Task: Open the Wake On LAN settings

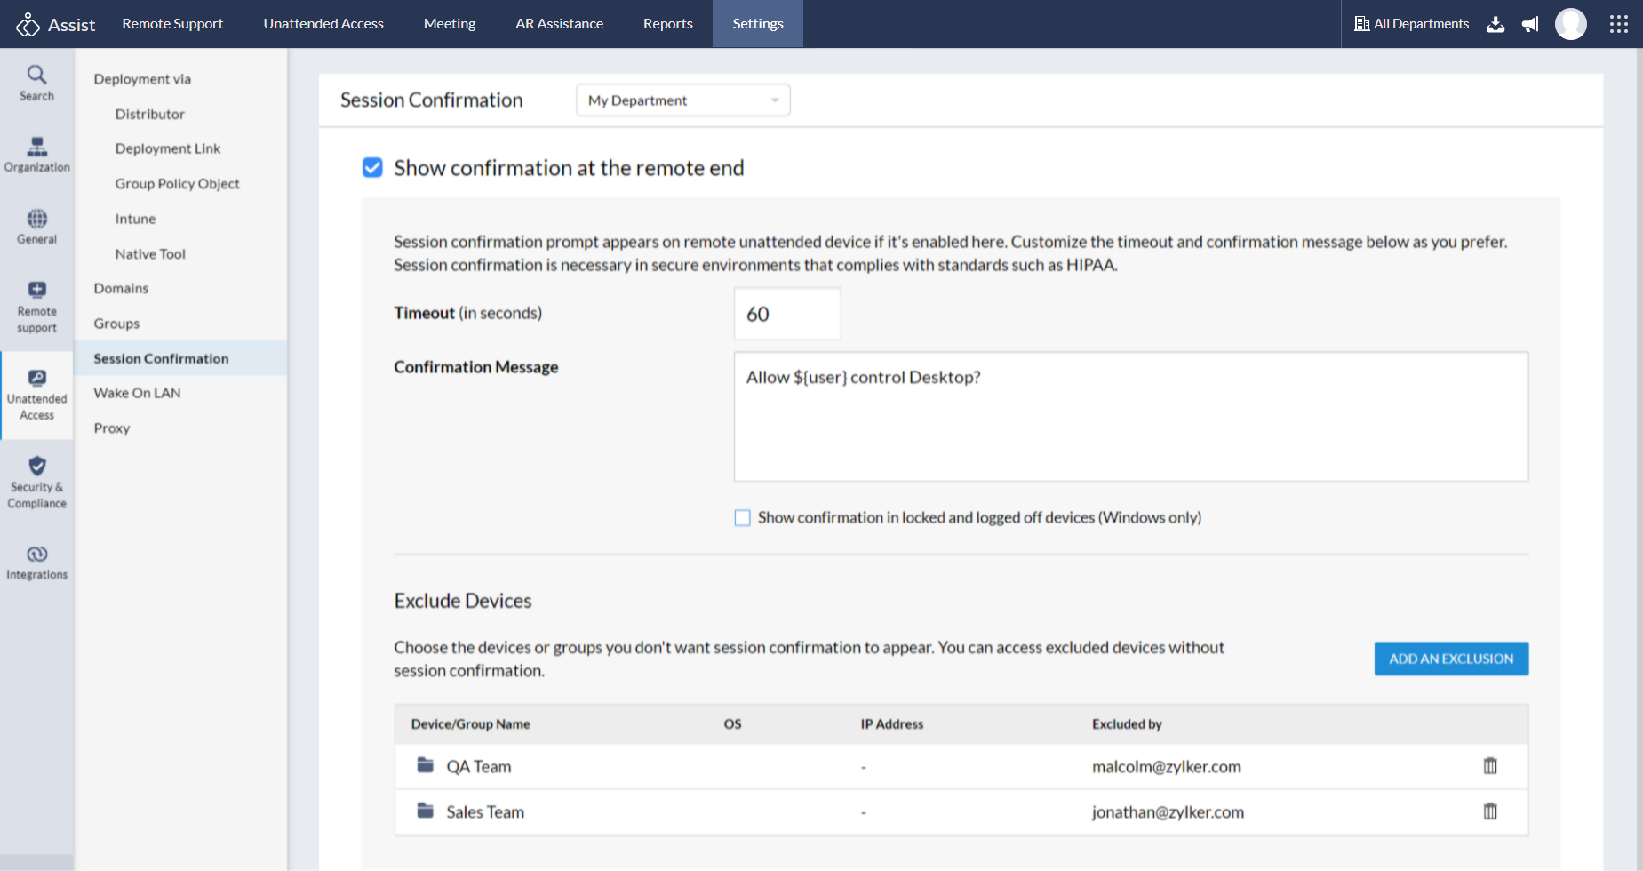Action: point(137,393)
